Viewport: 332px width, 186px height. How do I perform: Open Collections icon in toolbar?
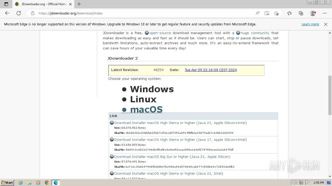click(x=301, y=13)
